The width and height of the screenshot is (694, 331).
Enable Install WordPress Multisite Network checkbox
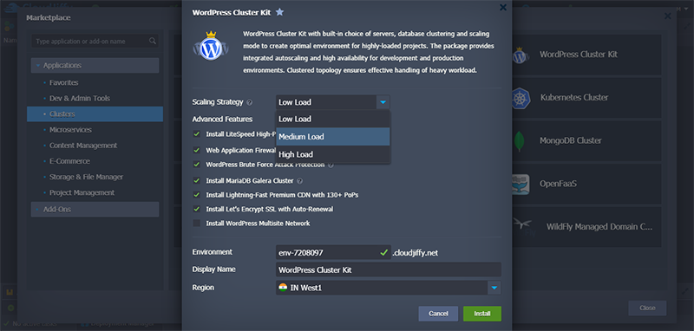pos(197,224)
